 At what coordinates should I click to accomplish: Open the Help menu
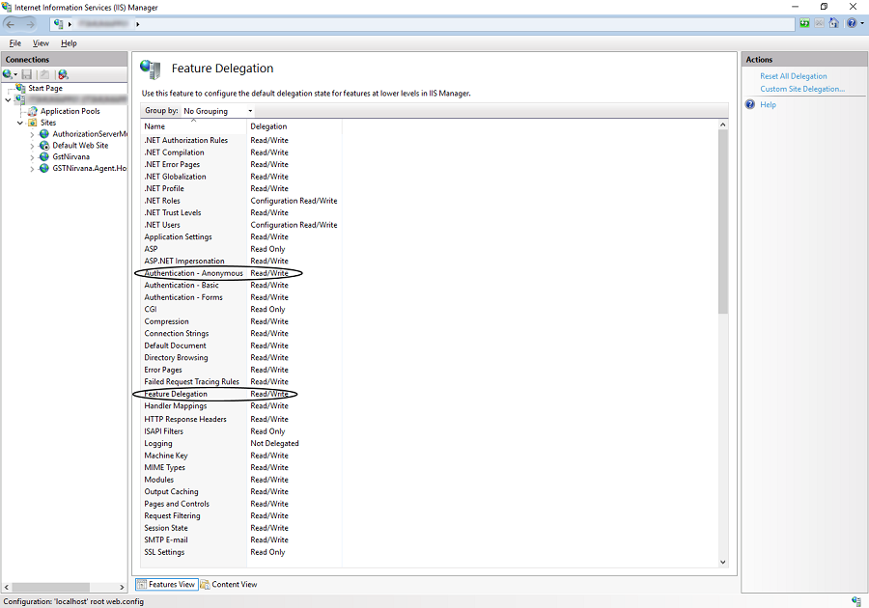[x=69, y=43]
